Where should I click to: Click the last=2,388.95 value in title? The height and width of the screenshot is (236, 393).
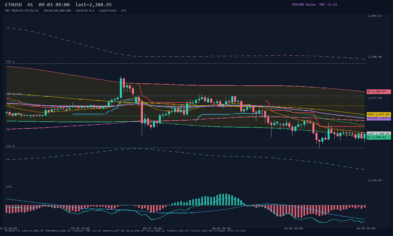(x=93, y=4)
